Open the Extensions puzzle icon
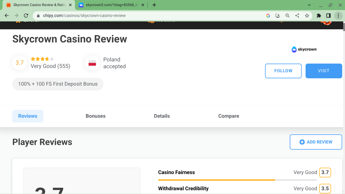345x194 pixels. tap(319, 16)
